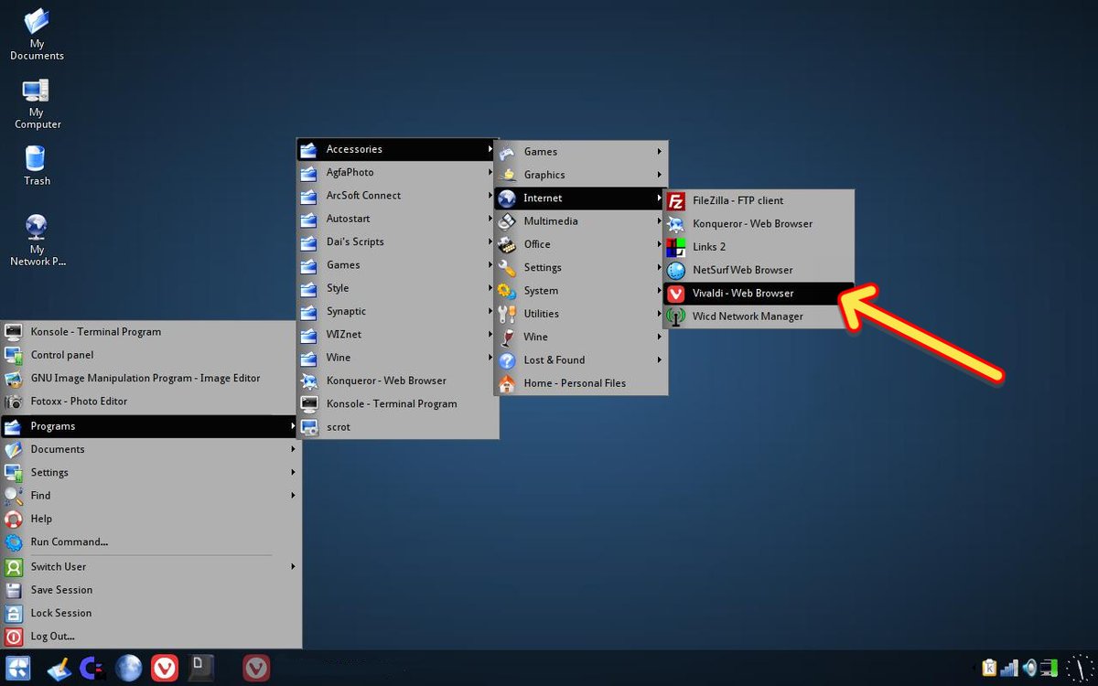Click the Konqueror icon in the Programs list
The width and height of the screenshot is (1098, 686).
click(309, 381)
